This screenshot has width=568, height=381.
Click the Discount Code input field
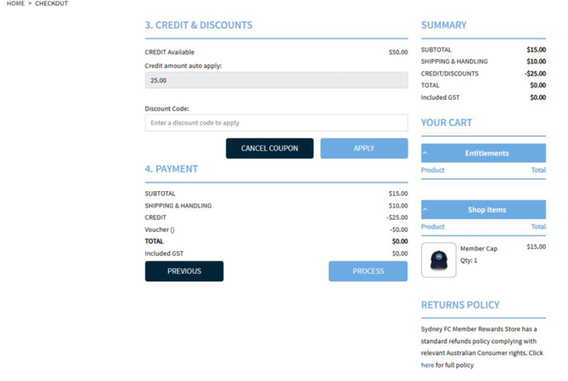point(276,123)
